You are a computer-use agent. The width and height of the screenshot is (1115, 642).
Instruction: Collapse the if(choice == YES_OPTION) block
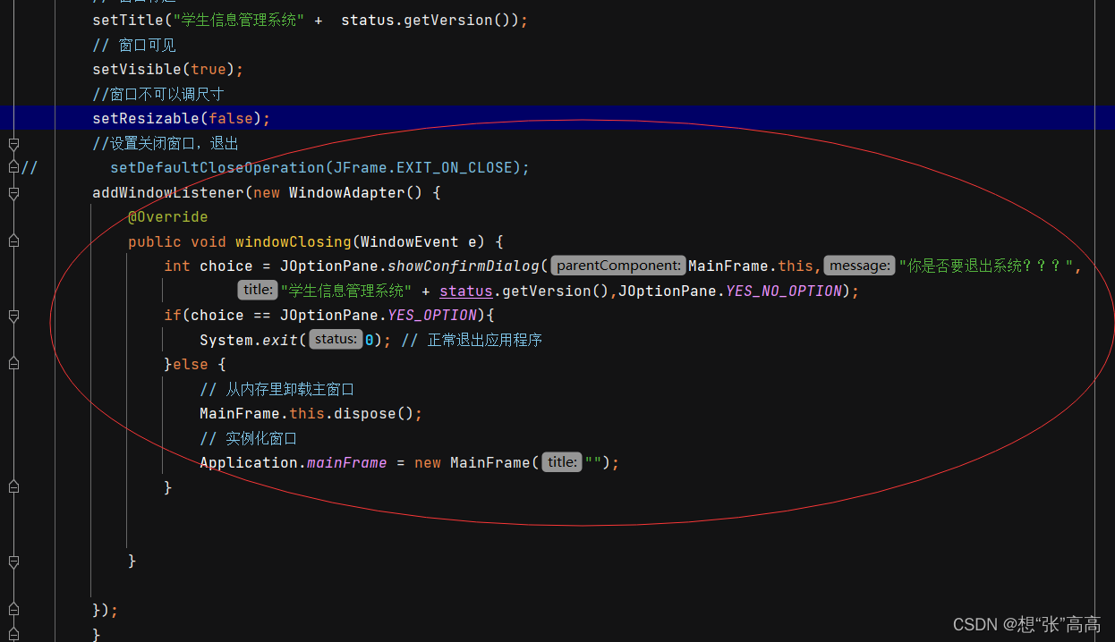13,316
